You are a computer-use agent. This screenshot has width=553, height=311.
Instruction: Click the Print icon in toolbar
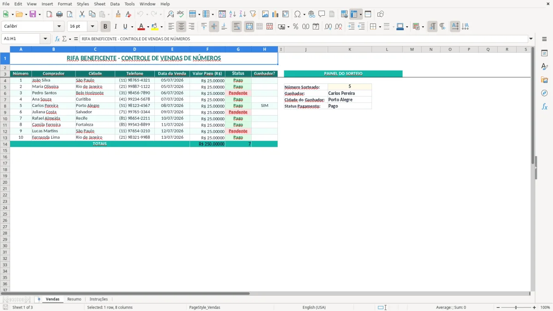coord(59,14)
